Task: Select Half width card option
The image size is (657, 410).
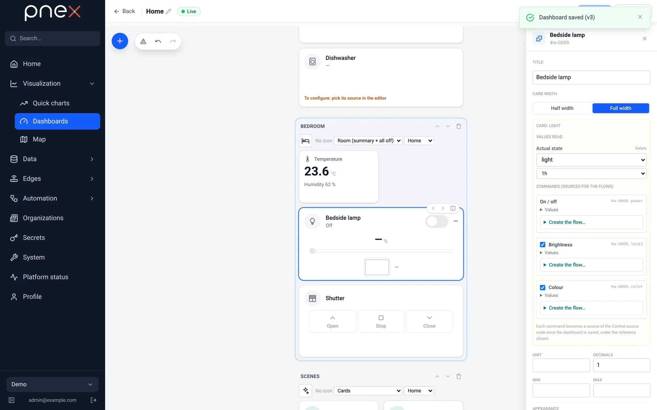Action: (x=562, y=108)
